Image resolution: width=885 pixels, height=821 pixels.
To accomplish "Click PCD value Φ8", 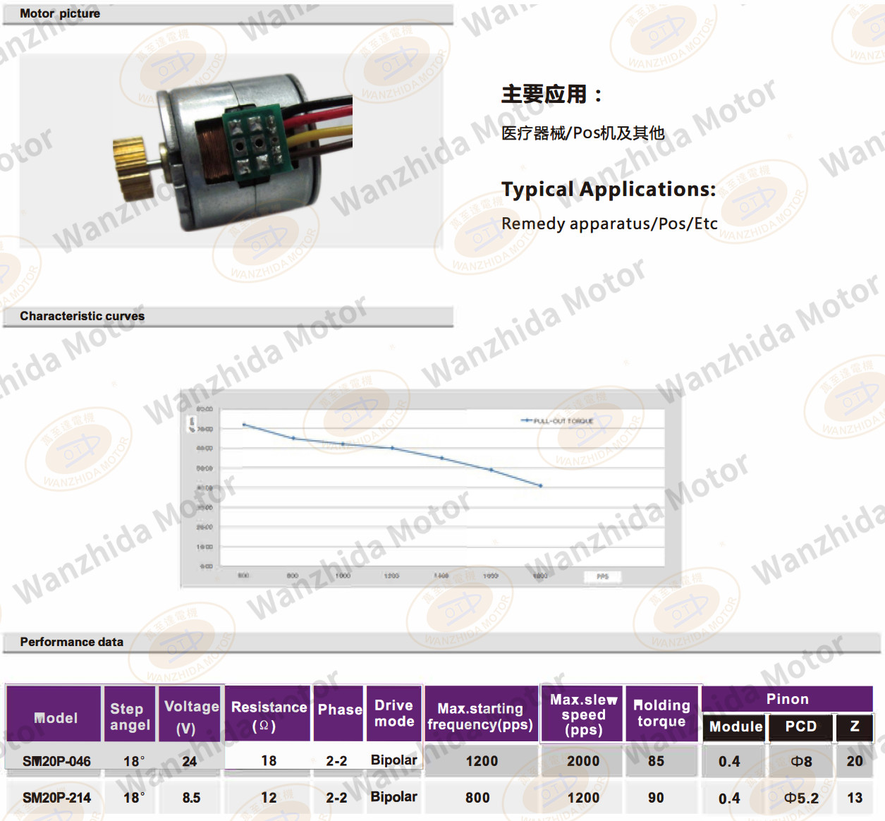I will (801, 762).
